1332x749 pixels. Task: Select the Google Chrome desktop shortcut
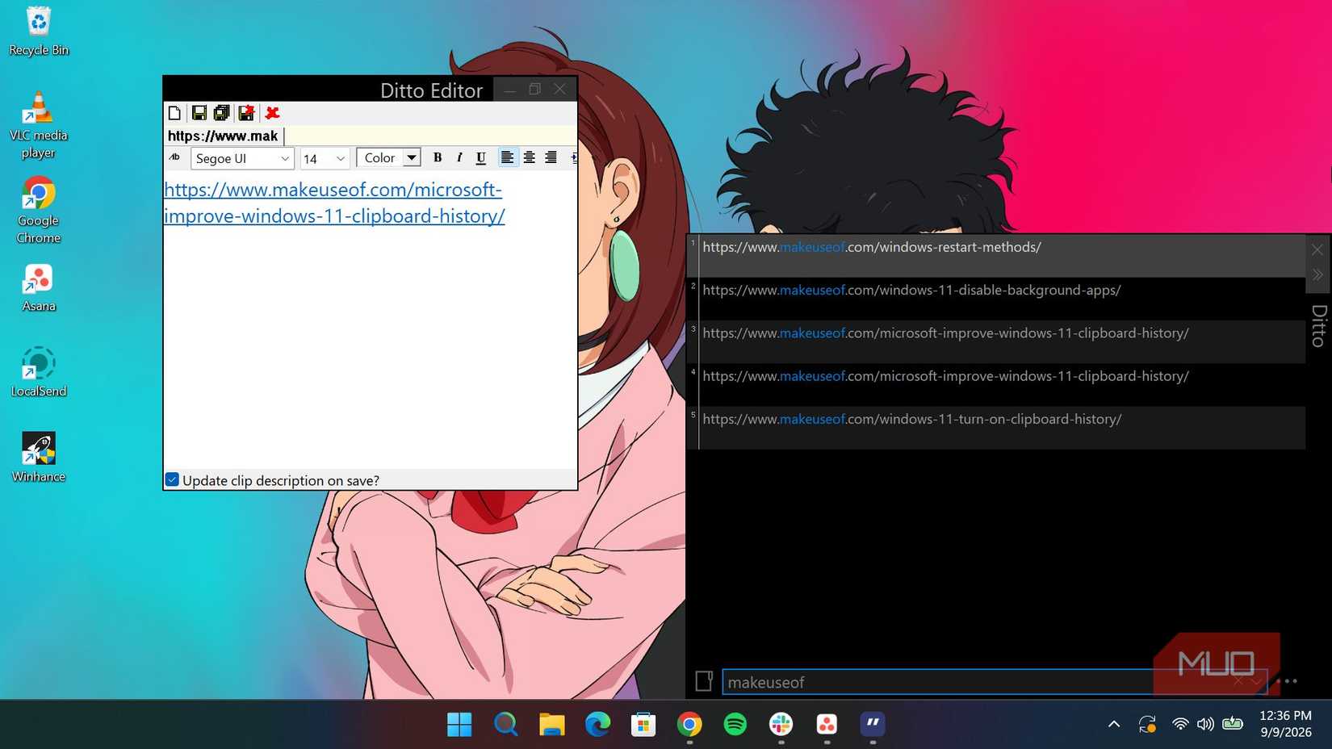coord(39,210)
